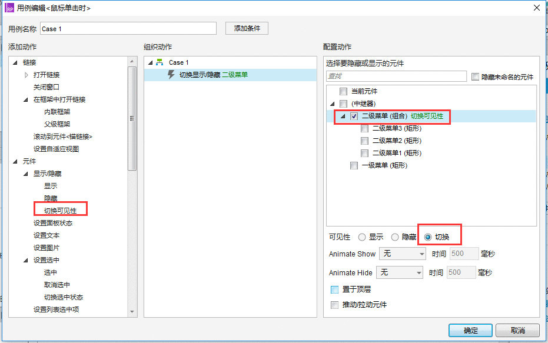This screenshot has width=548, height=343.
Task: Select 设置自适应视图 action
Action: pyautogui.click(x=57, y=149)
